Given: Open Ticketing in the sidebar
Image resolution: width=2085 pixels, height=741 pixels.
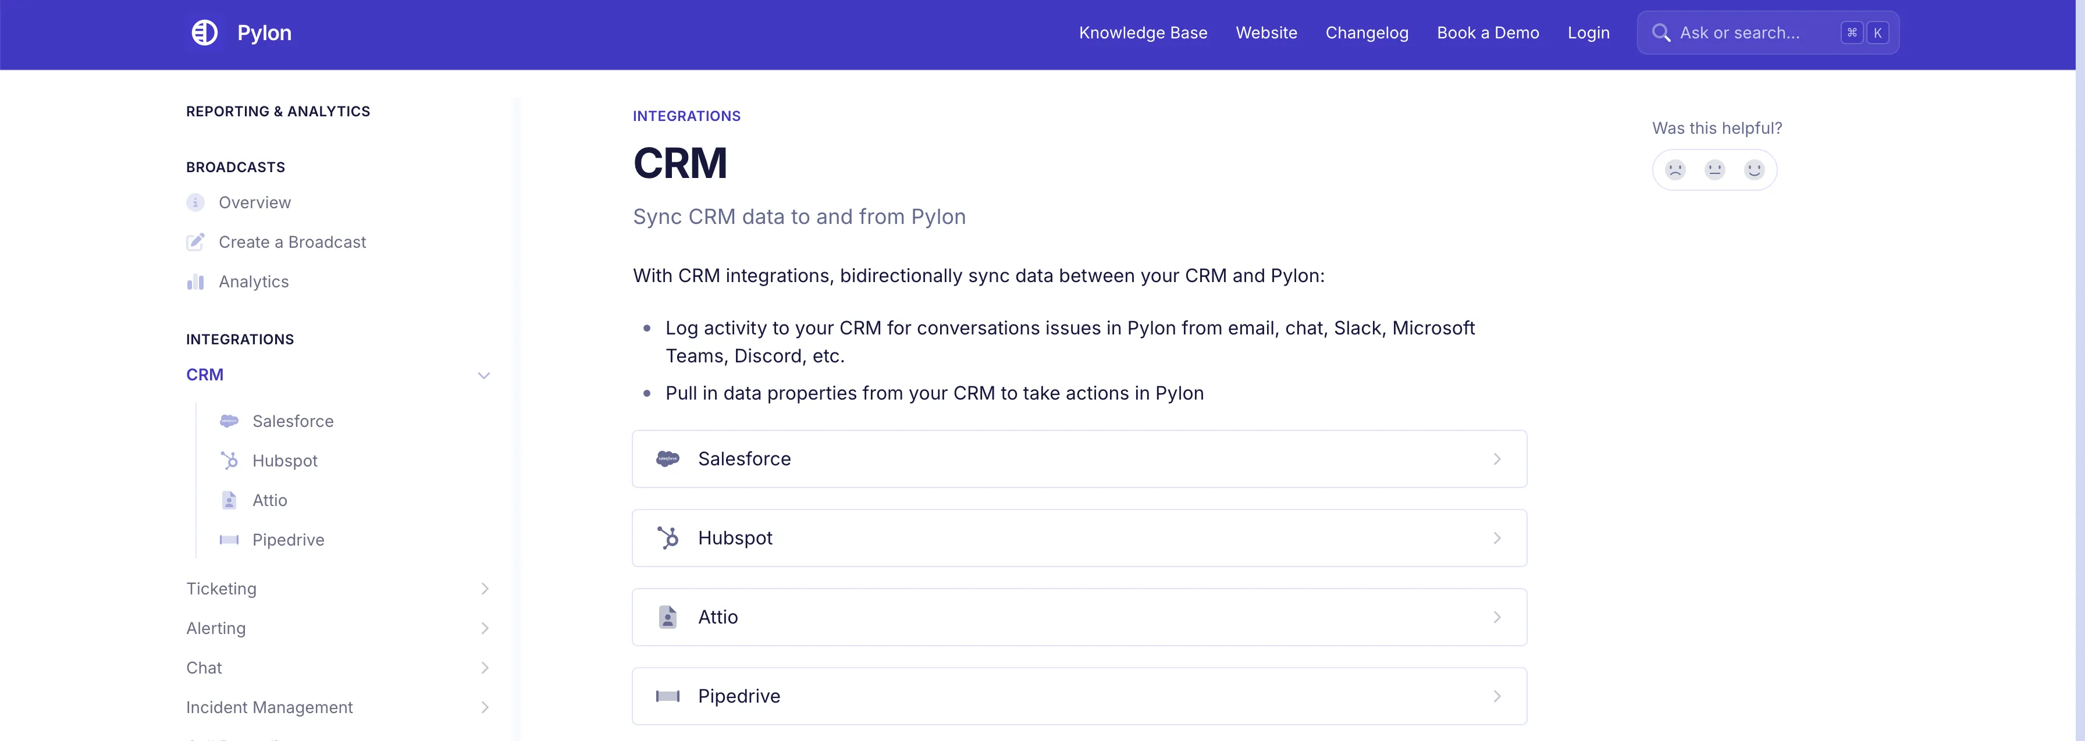Looking at the screenshot, I should pyautogui.click(x=221, y=589).
